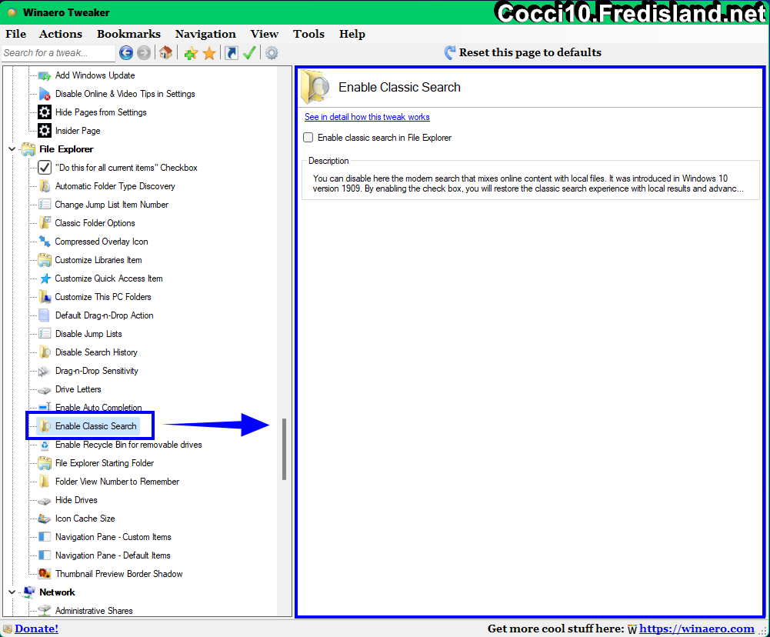The width and height of the screenshot is (770, 637).
Task: Select Enable Auto Completion
Action: point(98,408)
